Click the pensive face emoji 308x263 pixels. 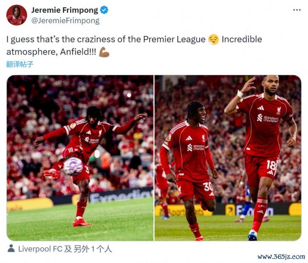[214, 39]
